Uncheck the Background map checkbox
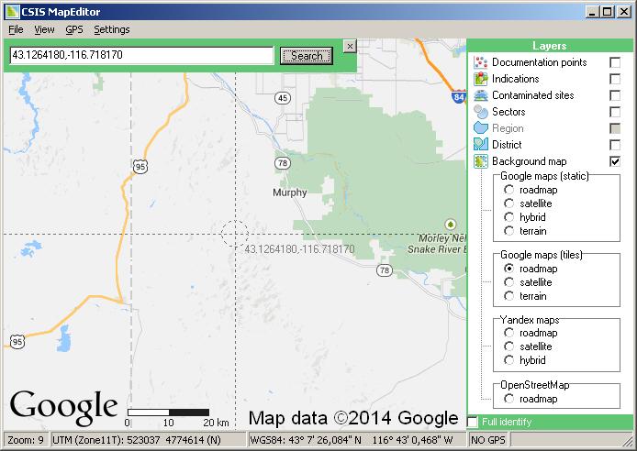 (x=615, y=161)
